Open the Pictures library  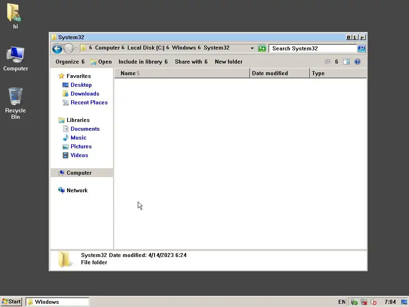81,146
